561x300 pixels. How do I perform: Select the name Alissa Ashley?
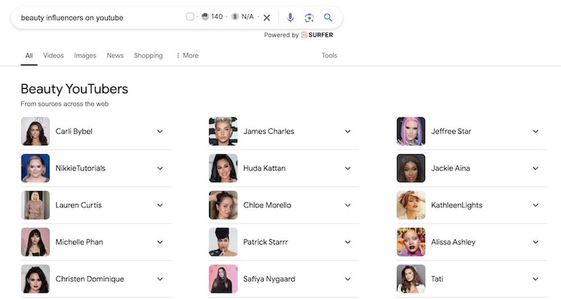(x=453, y=242)
